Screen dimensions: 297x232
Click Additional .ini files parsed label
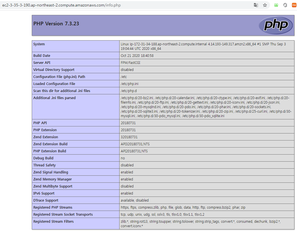pyautogui.click(x=54, y=98)
